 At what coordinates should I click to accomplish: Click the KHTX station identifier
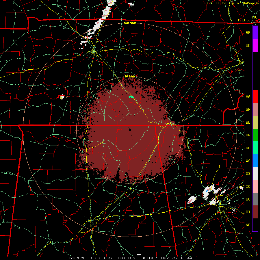click(148, 258)
